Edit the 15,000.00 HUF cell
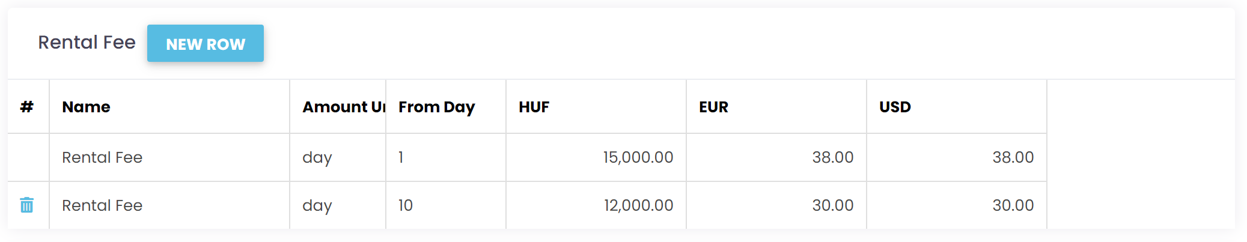Viewport: 1247px width, 242px height. tap(596, 157)
